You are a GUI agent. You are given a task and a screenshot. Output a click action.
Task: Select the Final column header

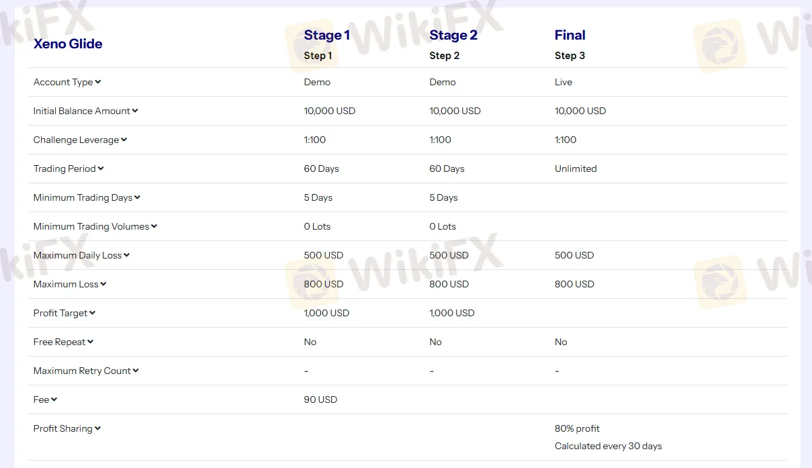(x=570, y=35)
